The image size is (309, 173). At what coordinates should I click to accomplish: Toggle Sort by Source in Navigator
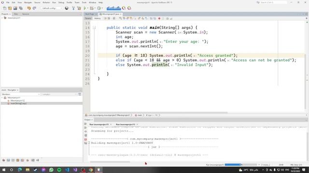point(38,160)
